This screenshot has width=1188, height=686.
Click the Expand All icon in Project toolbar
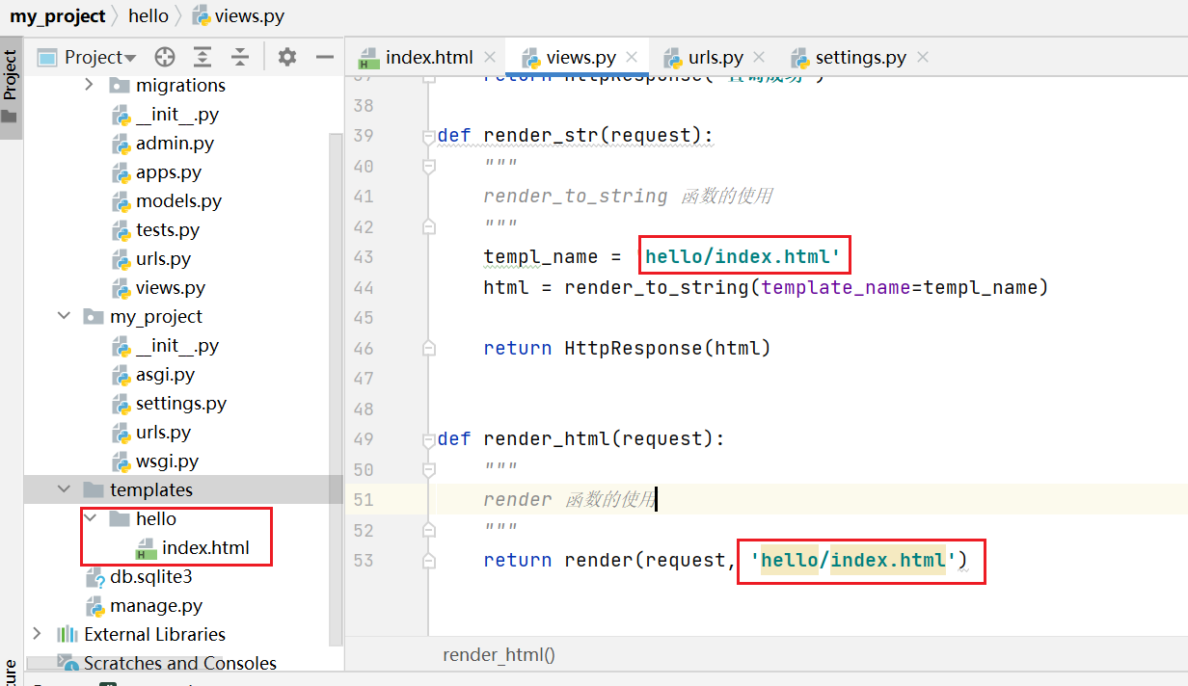click(202, 57)
